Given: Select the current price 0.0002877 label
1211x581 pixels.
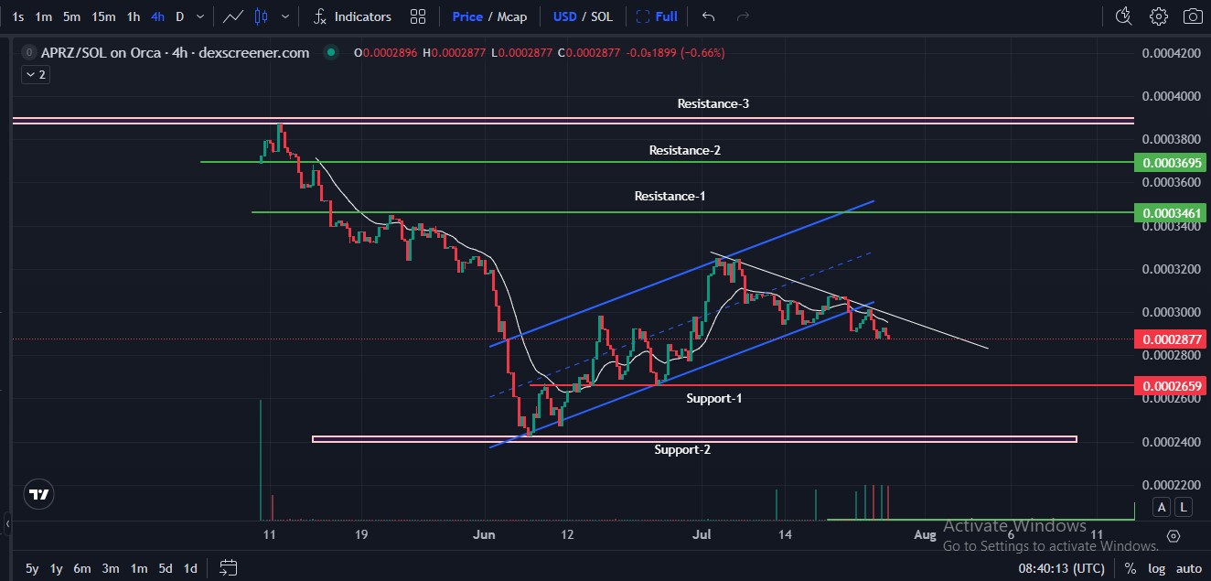Looking at the screenshot, I should point(1171,339).
